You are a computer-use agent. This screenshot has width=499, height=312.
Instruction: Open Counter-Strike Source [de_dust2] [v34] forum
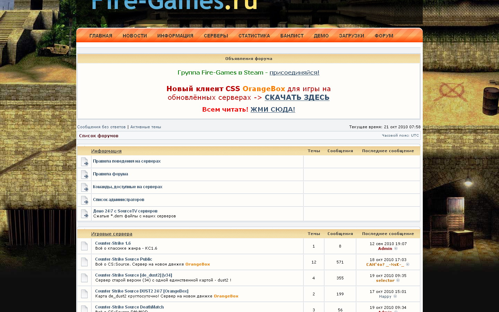[x=133, y=275]
